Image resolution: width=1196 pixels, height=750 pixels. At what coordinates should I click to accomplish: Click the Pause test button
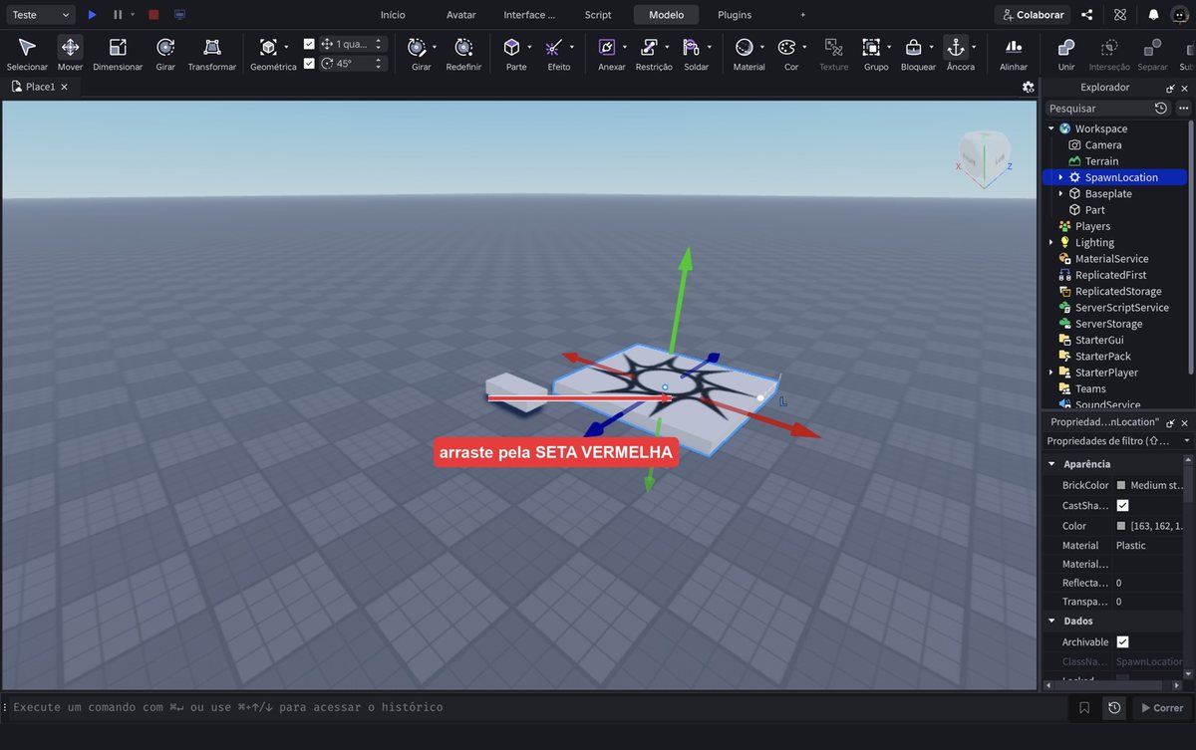tap(118, 15)
